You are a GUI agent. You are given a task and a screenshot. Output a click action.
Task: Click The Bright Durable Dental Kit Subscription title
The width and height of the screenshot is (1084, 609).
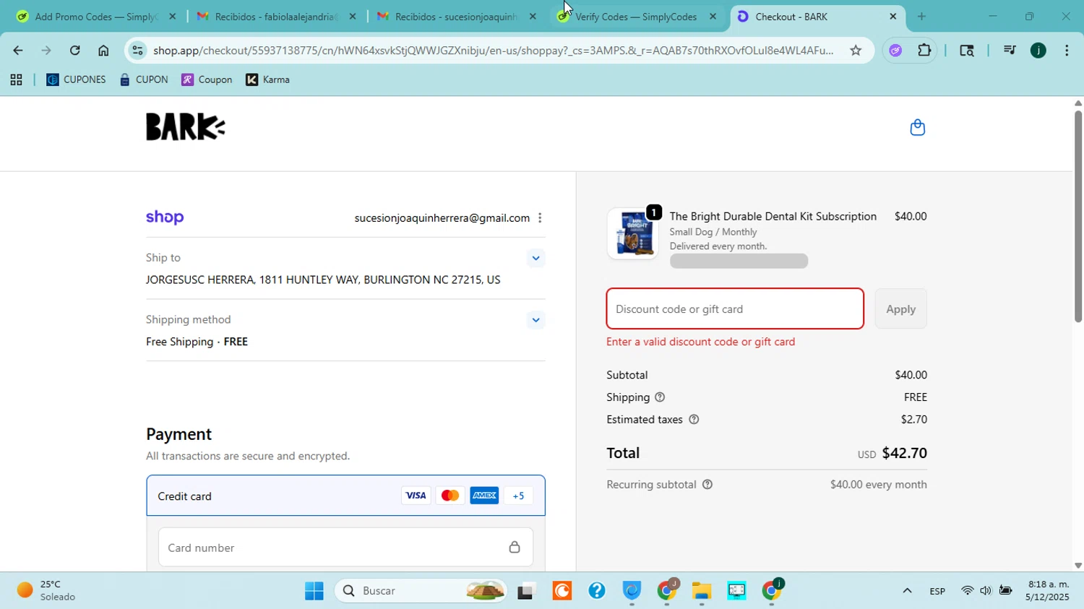pyautogui.click(x=773, y=216)
